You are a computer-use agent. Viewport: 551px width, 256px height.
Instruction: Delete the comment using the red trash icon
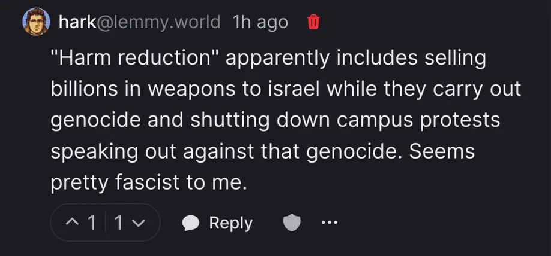[x=313, y=23]
